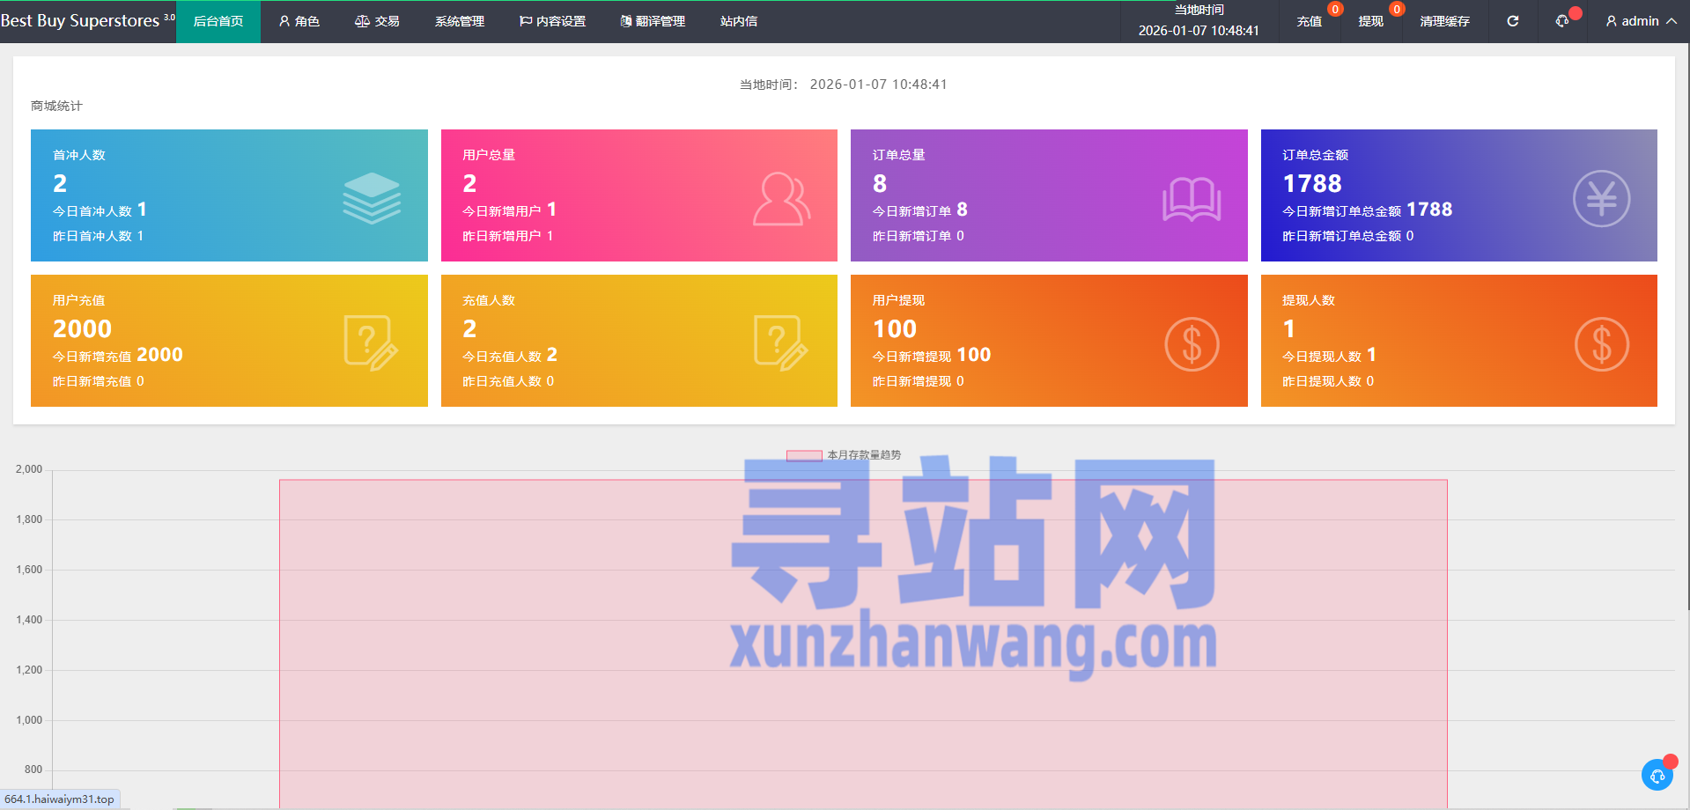
Task: Expand the admin user dropdown
Action: tap(1641, 21)
